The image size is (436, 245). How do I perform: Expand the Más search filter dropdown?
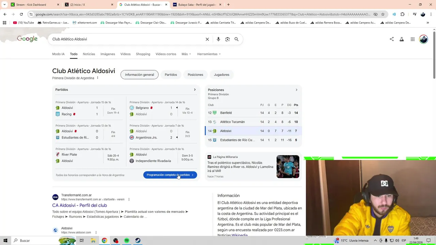186,54
